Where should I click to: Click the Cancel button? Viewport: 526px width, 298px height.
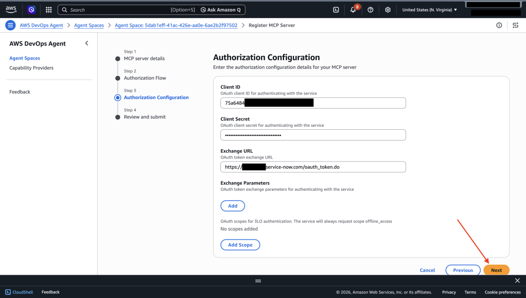(427, 270)
